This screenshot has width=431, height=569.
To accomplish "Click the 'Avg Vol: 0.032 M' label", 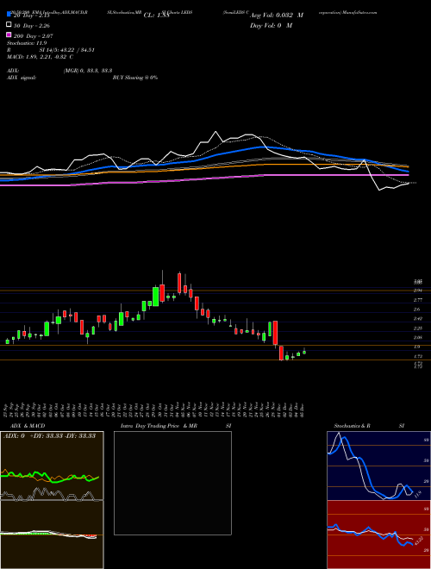I will 277,16.
